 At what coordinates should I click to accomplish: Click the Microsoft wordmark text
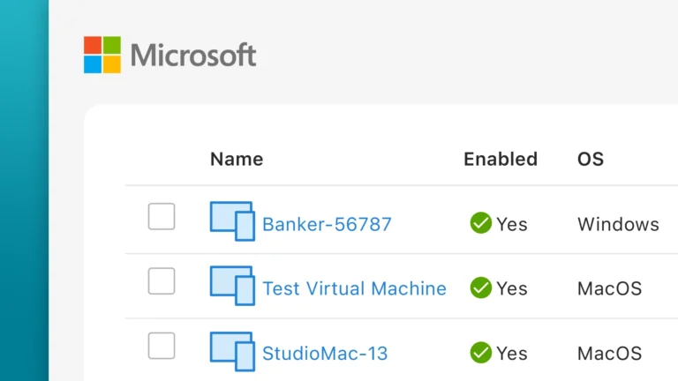pyautogui.click(x=193, y=56)
